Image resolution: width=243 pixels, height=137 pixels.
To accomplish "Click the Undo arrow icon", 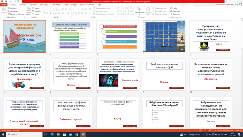I will tap(10, 1).
